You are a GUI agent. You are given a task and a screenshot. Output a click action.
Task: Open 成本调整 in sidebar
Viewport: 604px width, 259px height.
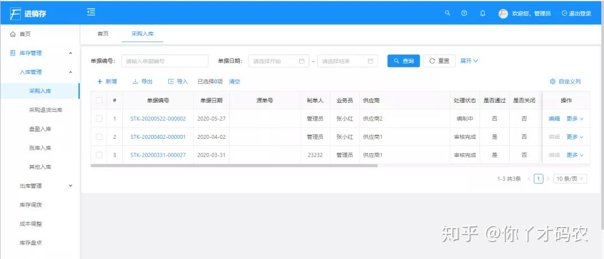pyautogui.click(x=31, y=224)
